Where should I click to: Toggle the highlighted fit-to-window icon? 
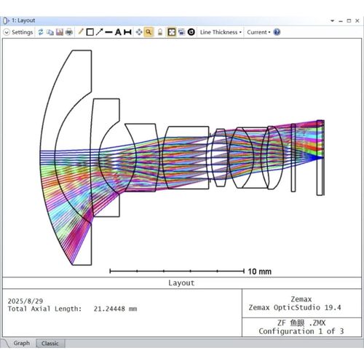(172, 32)
